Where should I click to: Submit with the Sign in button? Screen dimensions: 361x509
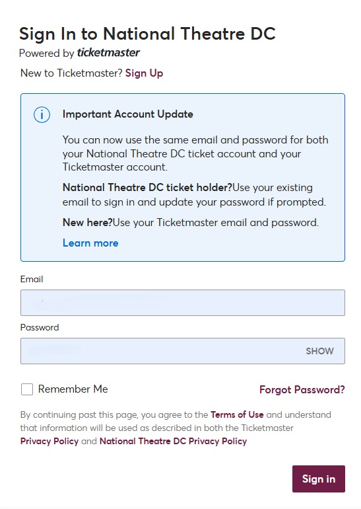(x=319, y=479)
